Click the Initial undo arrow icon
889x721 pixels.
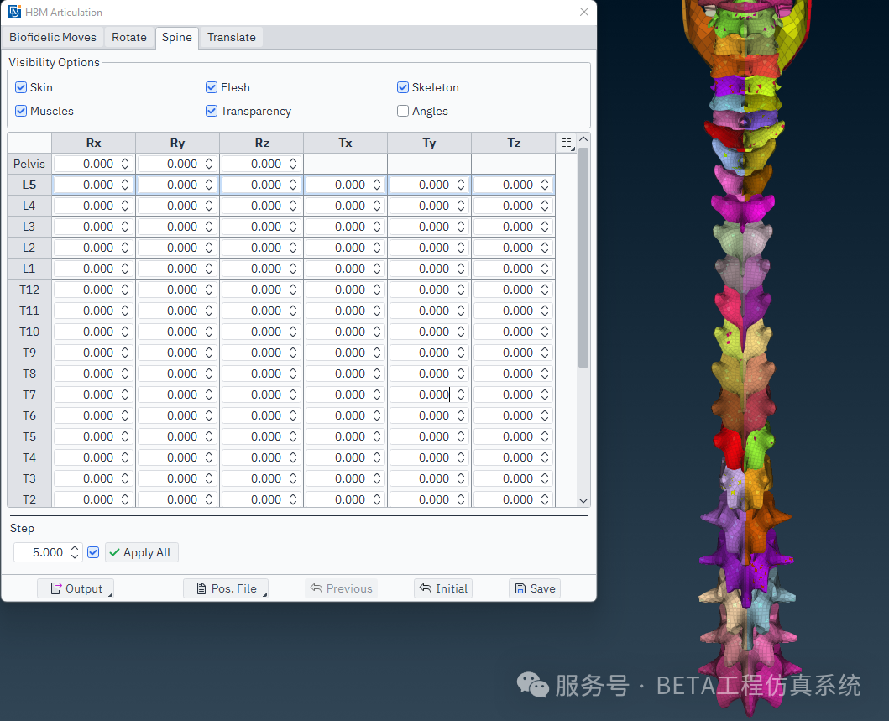(x=426, y=588)
